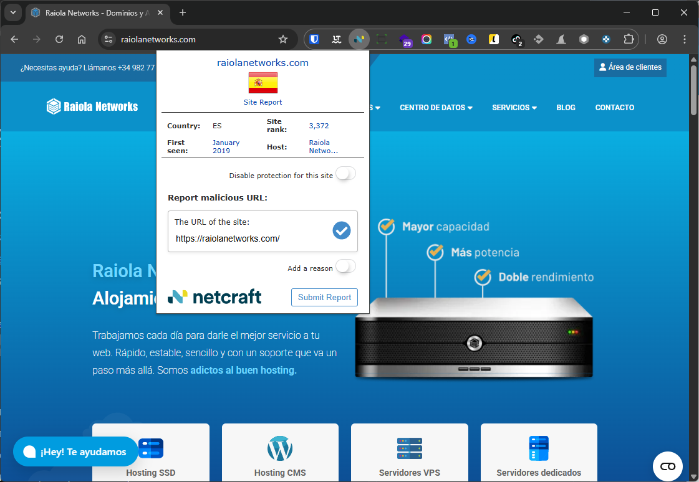The height and width of the screenshot is (482, 699).
Task: Open the Chrome three-dot menu
Action: [685, 40]
